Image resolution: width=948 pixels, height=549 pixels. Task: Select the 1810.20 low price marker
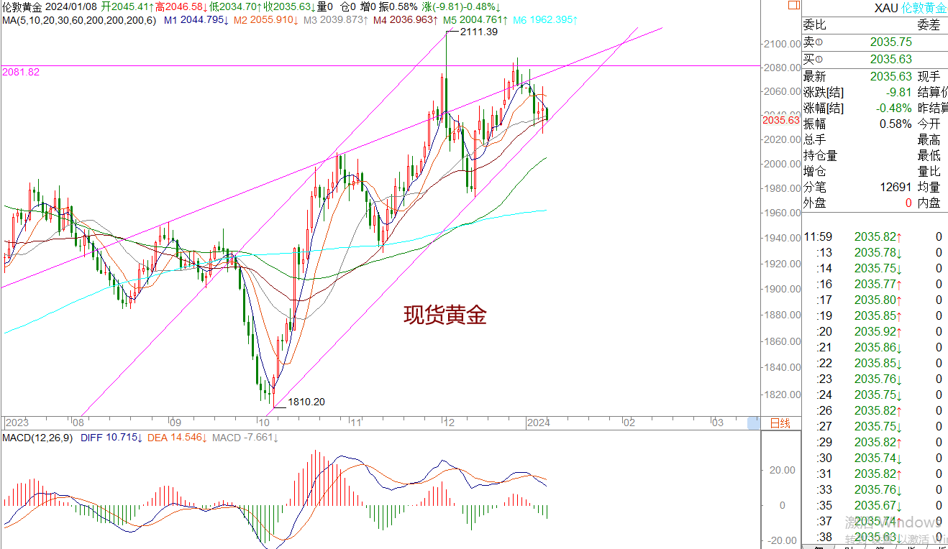point(306,402)
